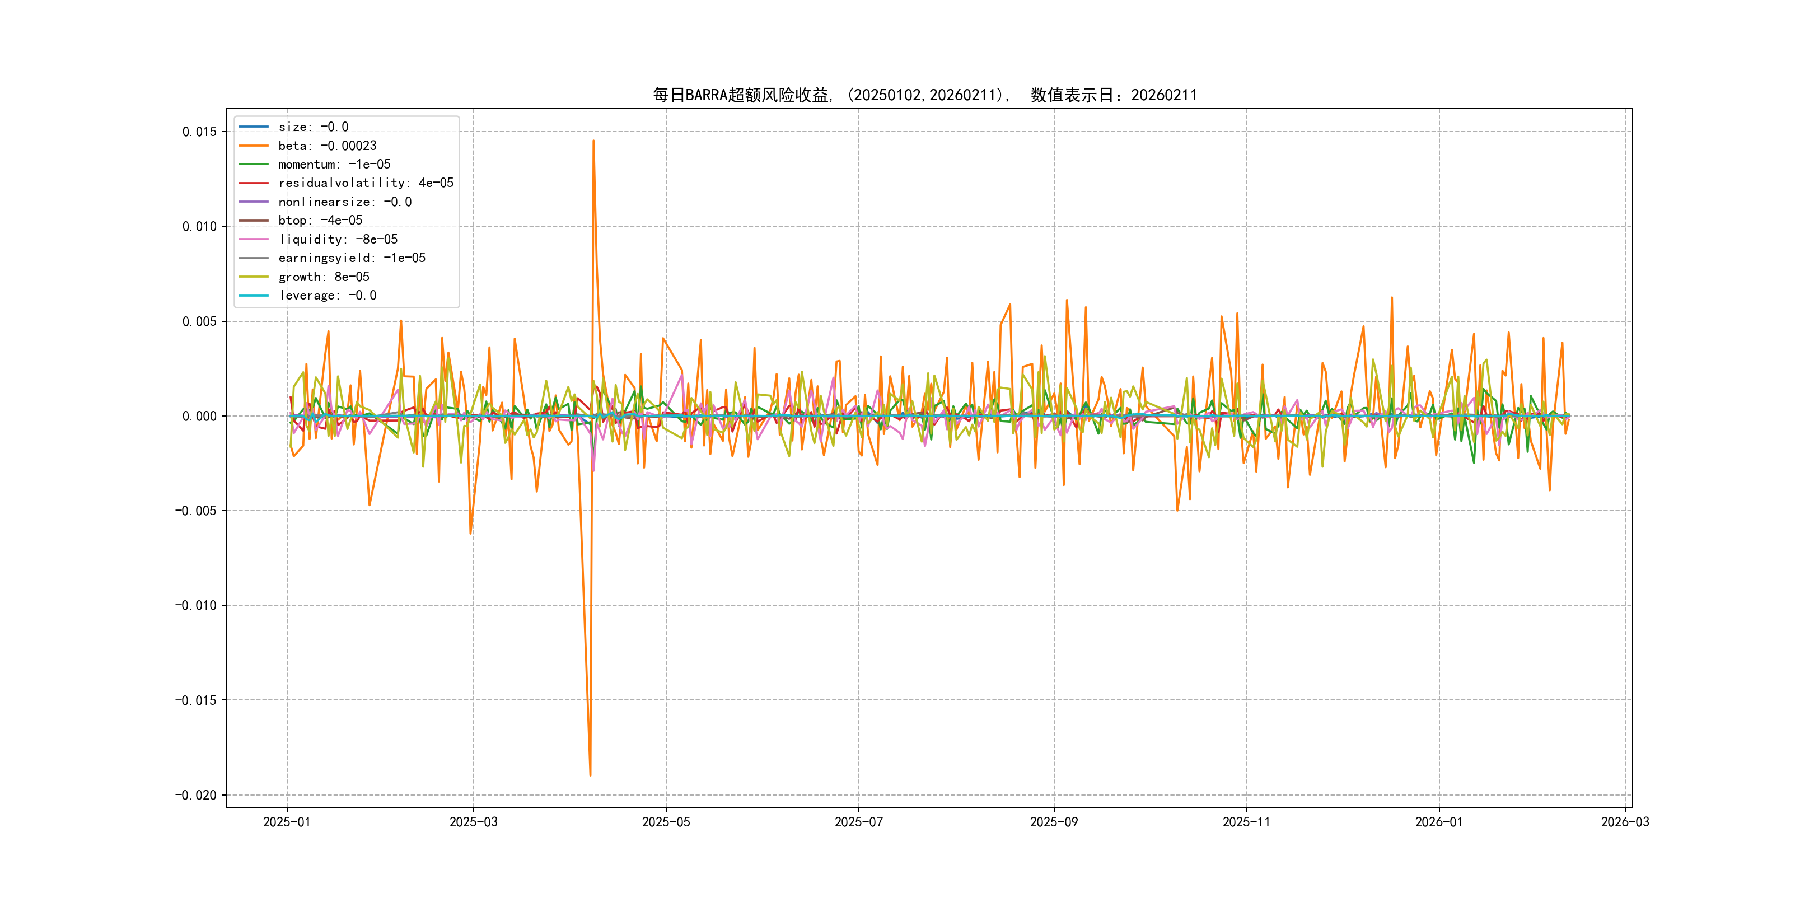Click the 2026-01 x-axis tick label
This screenshot has width=1814, height=907.
(1439, 822)
